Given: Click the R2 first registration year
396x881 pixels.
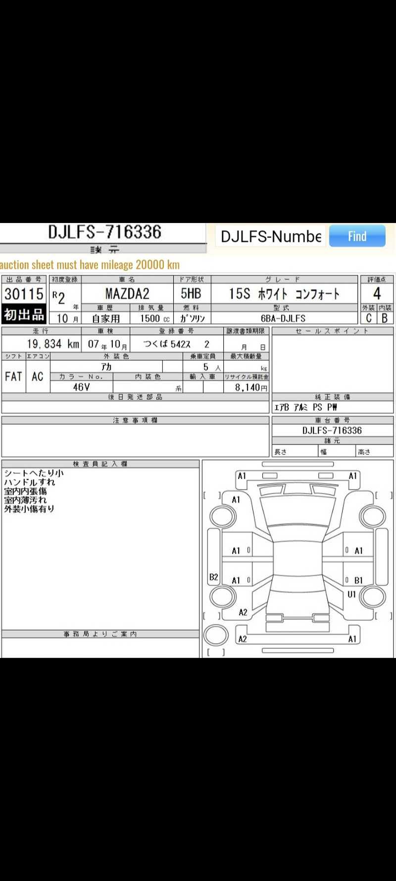Looking at the screenshot, I should (x=58, y=297).
